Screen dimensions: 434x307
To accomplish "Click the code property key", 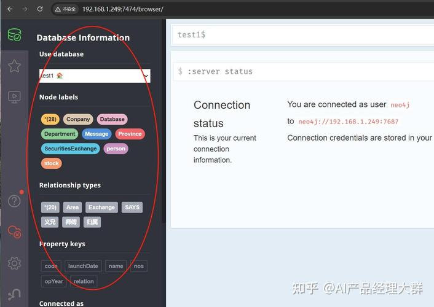I will (x=51, y=266).
